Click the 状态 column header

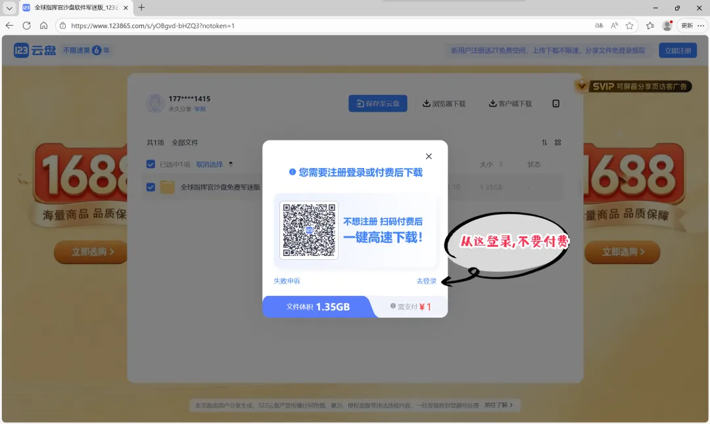(534, 165)
